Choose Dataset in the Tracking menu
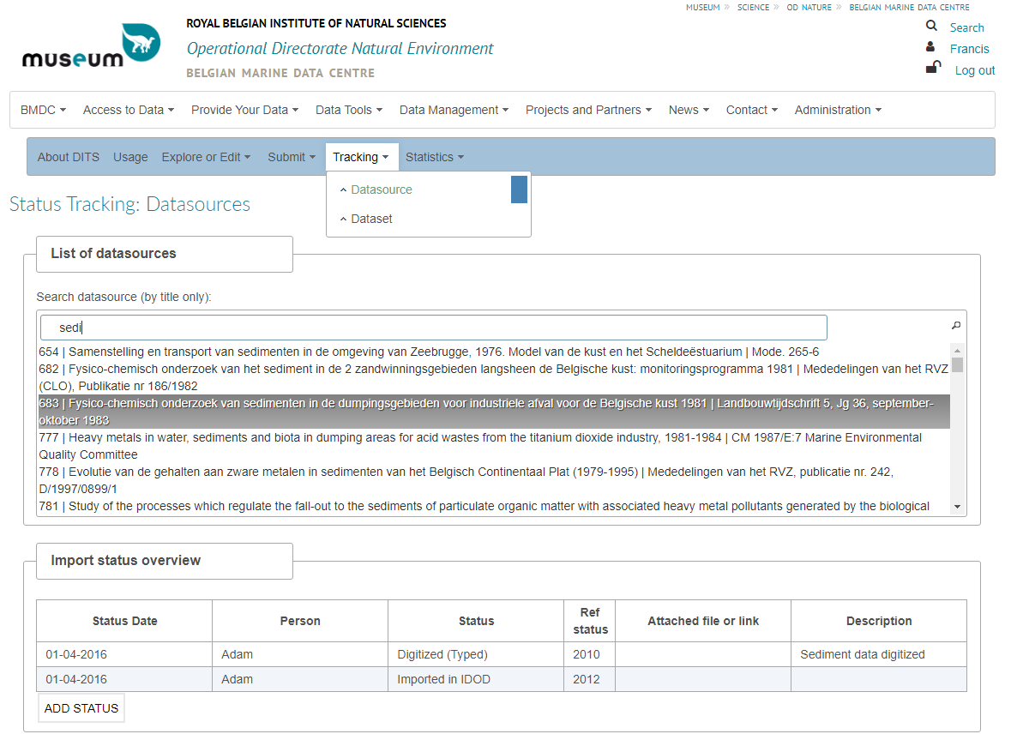 point(371,219)
